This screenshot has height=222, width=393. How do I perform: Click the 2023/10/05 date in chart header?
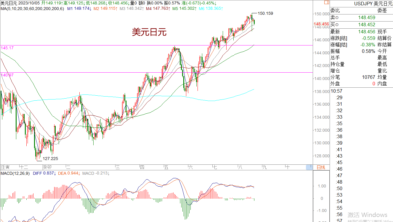[x=29, y=3]
